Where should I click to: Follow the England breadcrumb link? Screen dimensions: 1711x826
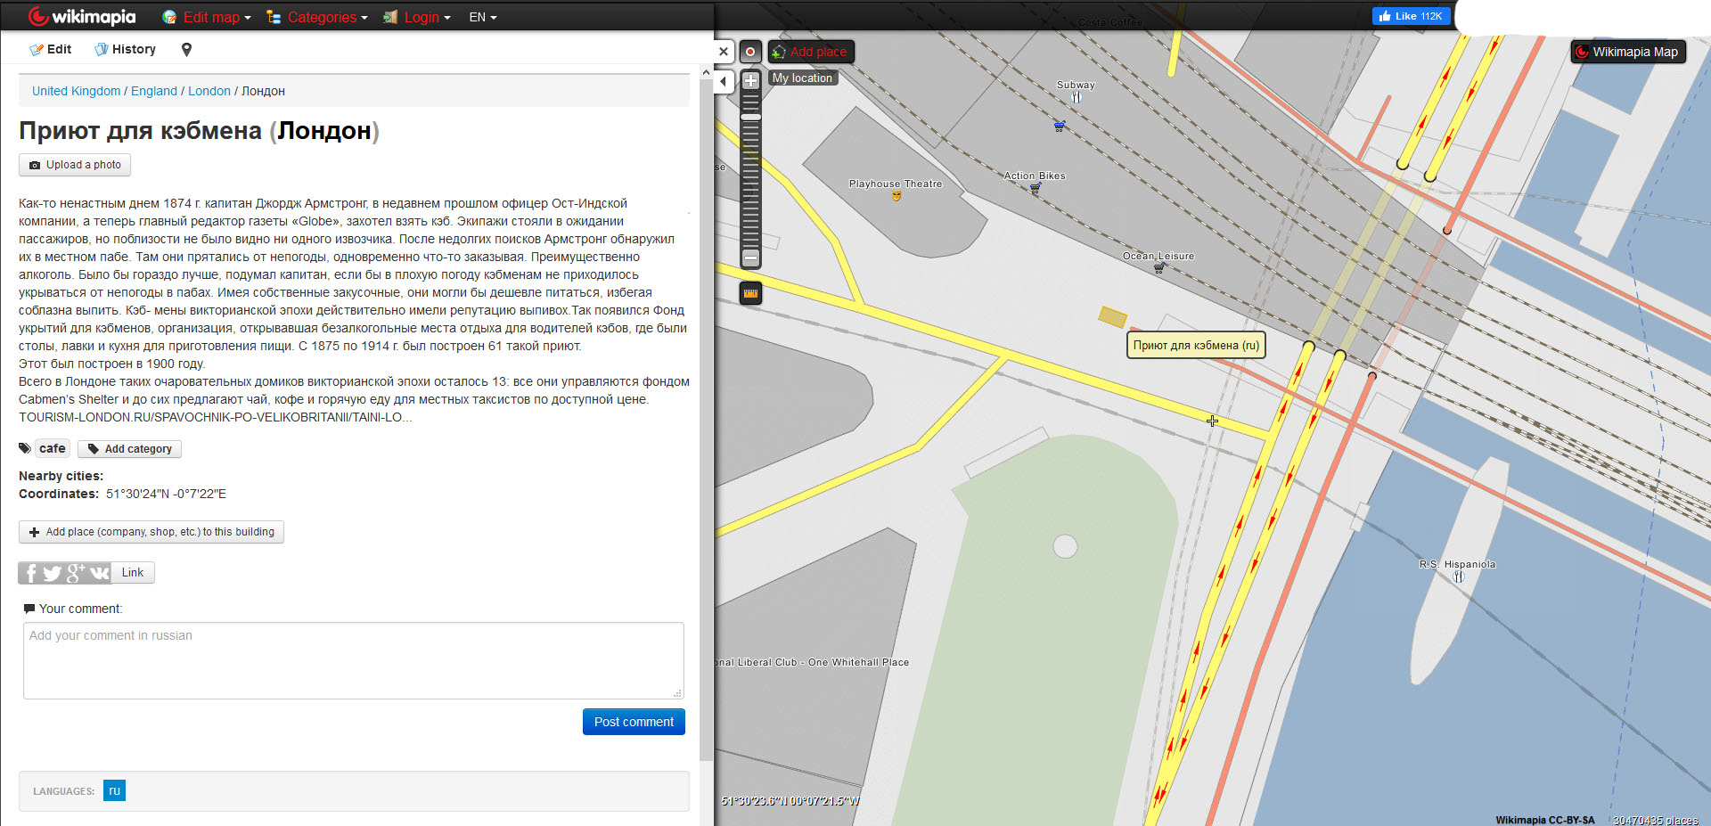(x=154, y=91)
